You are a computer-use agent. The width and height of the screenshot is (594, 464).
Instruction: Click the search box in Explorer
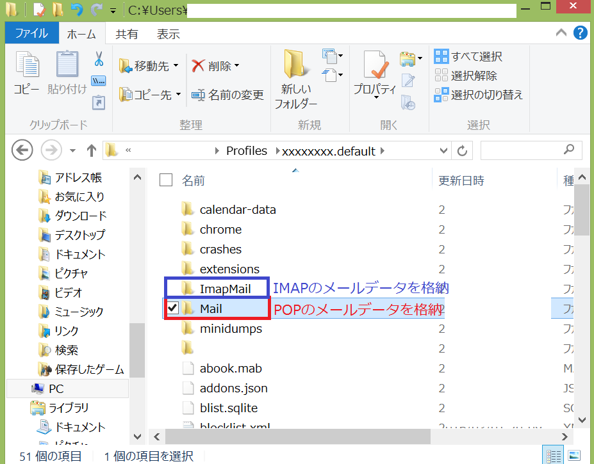pos(524,151)
